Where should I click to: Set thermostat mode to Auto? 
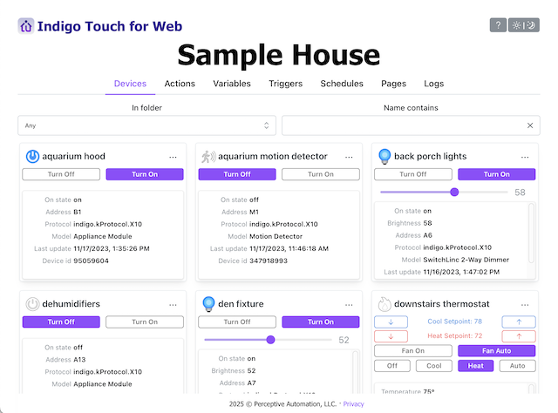pos(518,366)
